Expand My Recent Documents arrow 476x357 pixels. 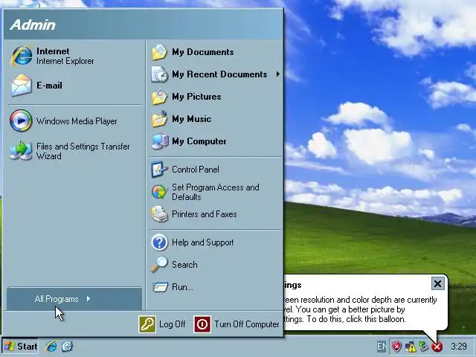tap(277, 74)
